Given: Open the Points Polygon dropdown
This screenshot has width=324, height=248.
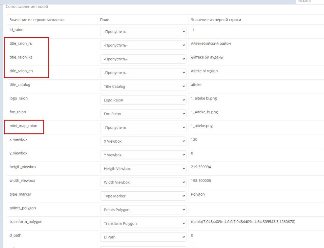Looking at the screenshot, I should pos(143,210).
